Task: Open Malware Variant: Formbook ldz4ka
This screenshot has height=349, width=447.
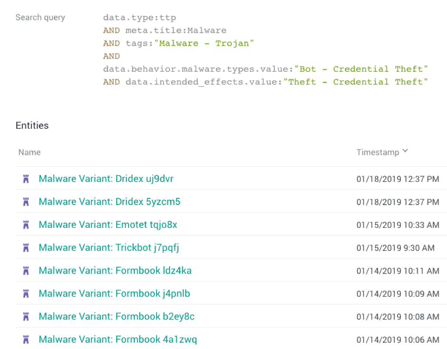Action: tap(115, 271)
